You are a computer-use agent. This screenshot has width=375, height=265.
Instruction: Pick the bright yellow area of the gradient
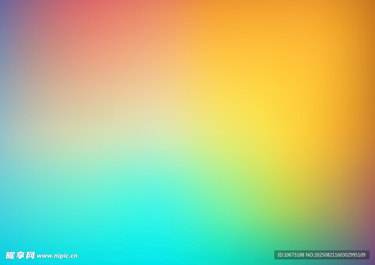pos(264,110)
